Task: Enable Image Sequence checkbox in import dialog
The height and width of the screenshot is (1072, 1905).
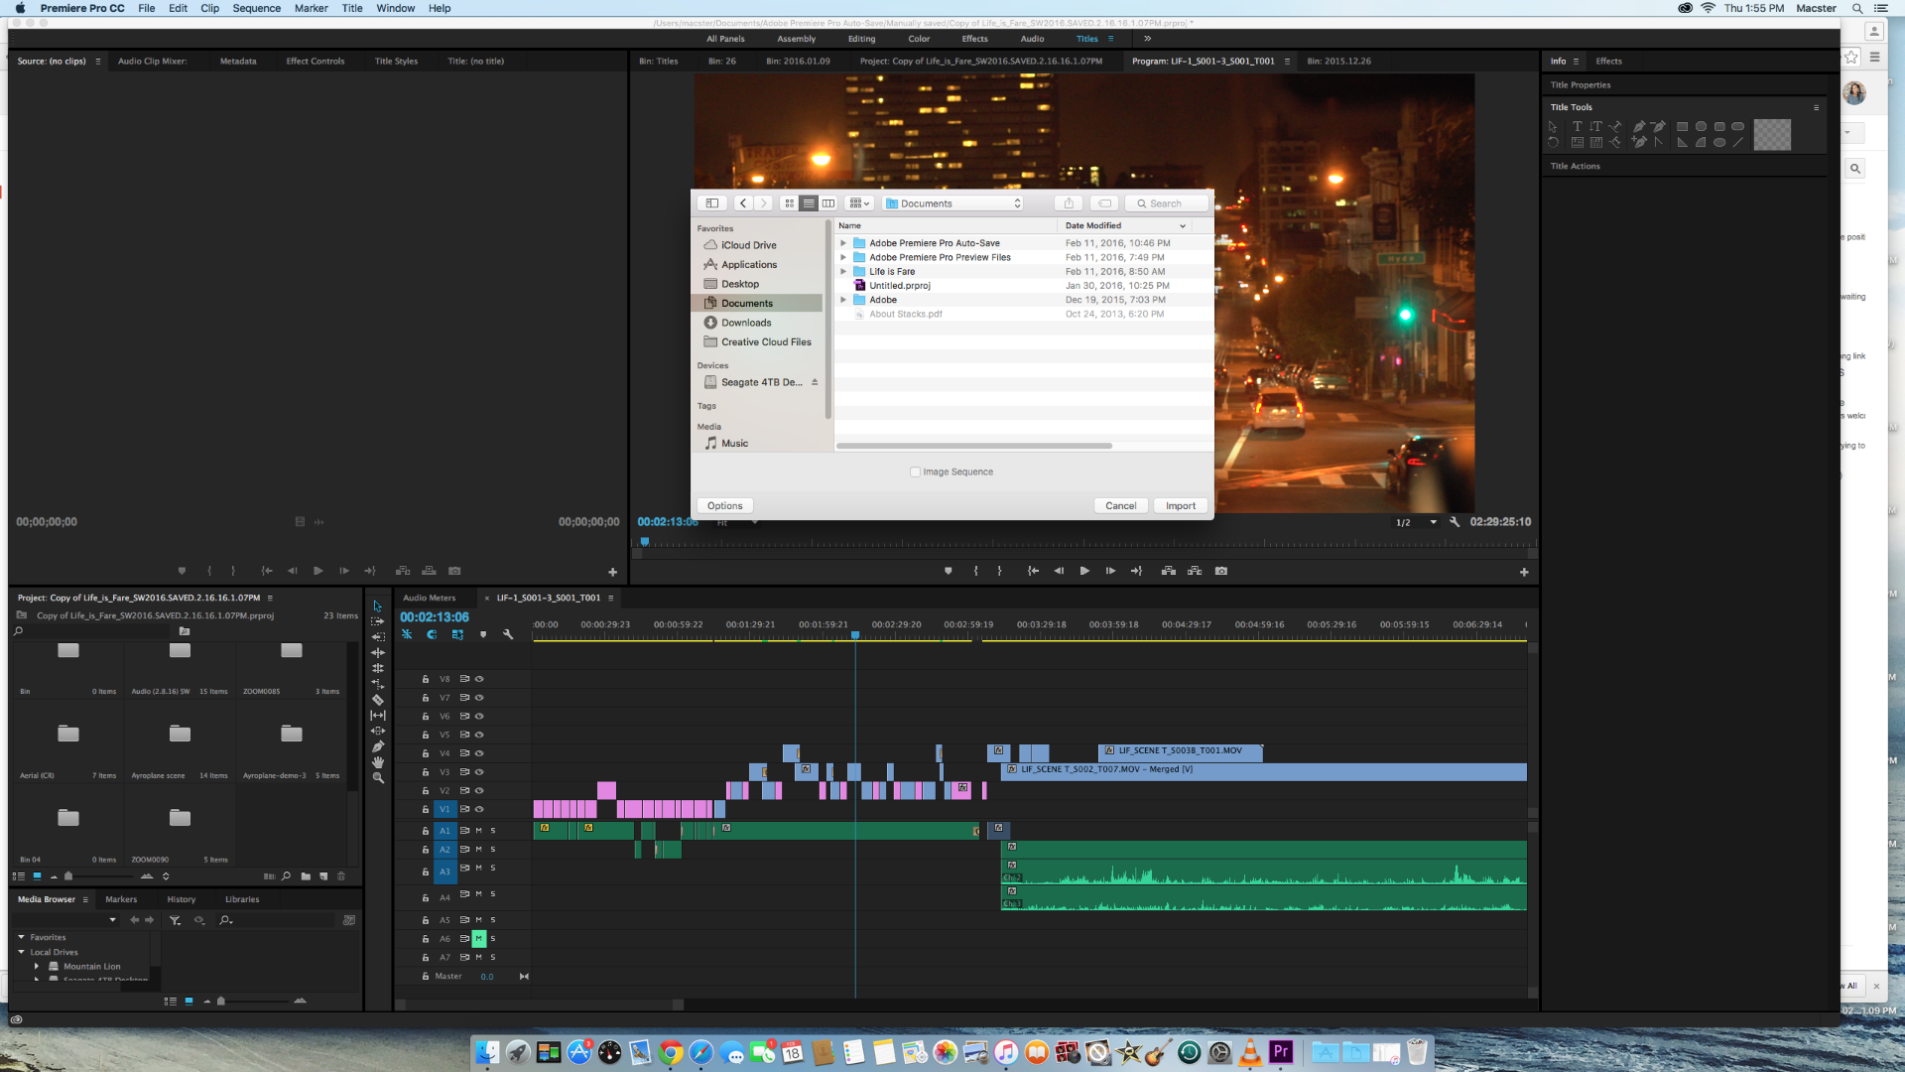Action: tap(916, 471)
